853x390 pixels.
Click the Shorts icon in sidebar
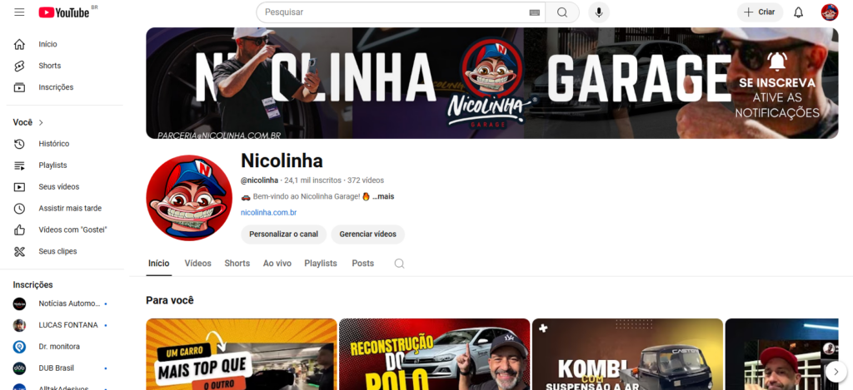(20, 66)
